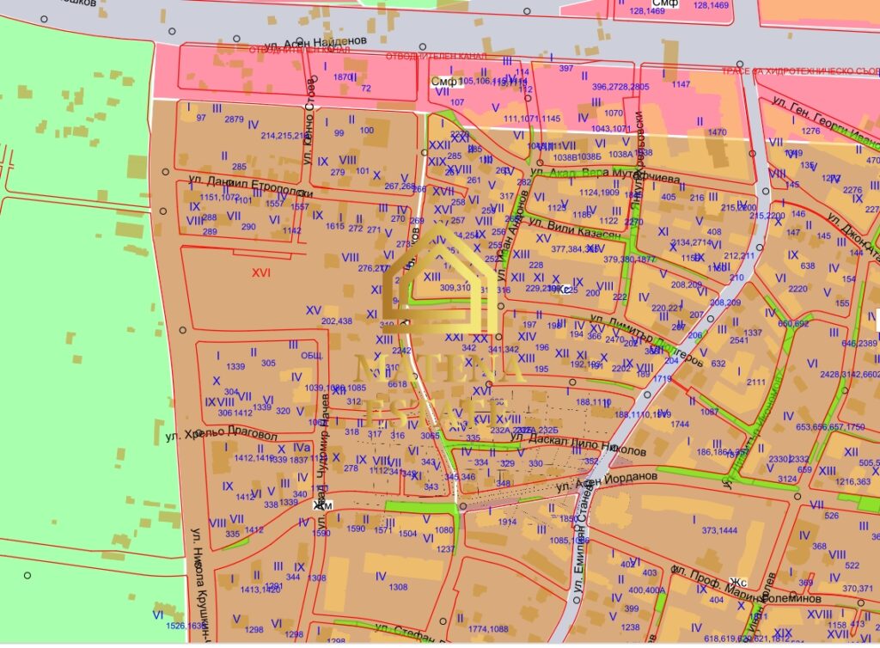Image resolution: width=880 pixels, height=648 pixels.
Task: Click parcel number '2879'
Action: point(234,119)
